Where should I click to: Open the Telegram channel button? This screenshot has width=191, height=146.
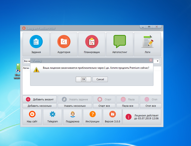tap(52, 117)
